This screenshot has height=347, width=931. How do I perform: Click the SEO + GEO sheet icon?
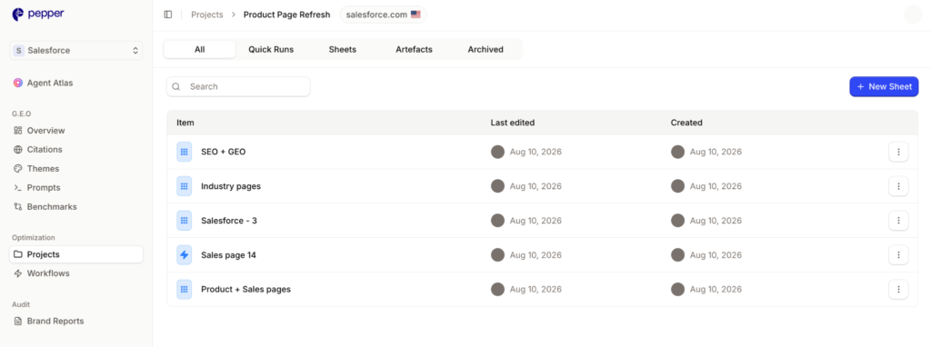pos(184,152)
